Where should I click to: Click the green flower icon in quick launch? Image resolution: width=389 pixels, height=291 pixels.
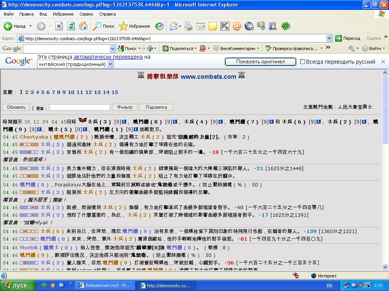tap(44, 285)
